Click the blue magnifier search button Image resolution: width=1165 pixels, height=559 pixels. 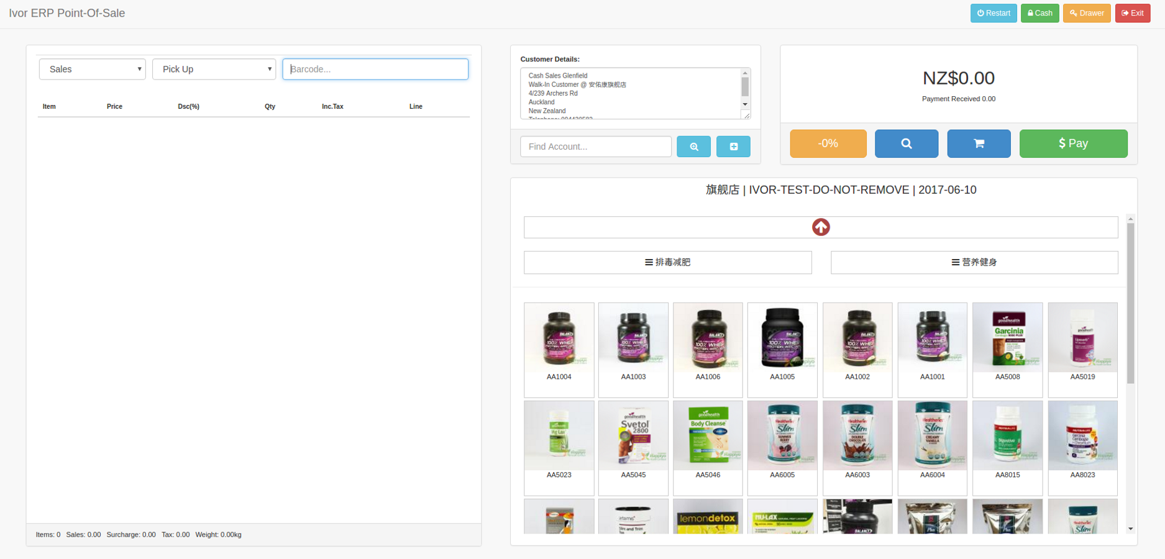pyautogui.click(x=906, y=143)
